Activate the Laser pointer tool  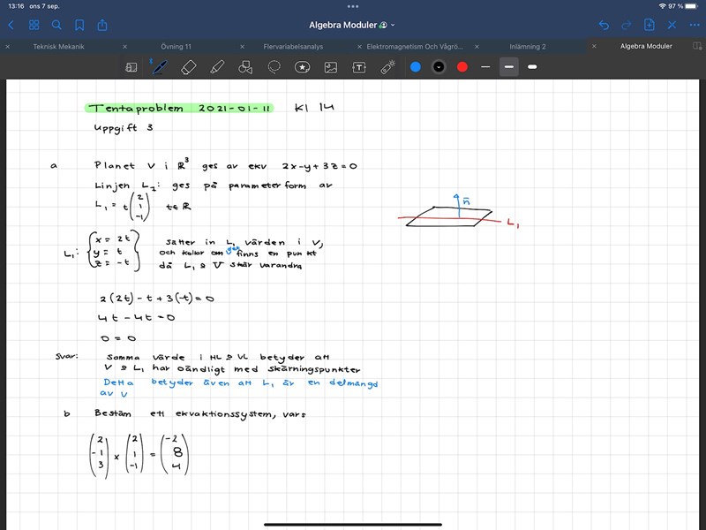(388, 66)
